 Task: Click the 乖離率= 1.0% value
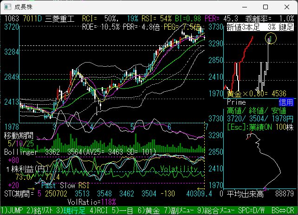point(270,19)
